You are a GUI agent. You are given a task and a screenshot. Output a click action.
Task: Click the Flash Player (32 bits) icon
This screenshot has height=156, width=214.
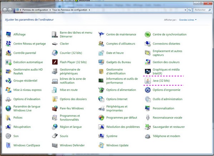pyautogui.click(x=55, y=62)
